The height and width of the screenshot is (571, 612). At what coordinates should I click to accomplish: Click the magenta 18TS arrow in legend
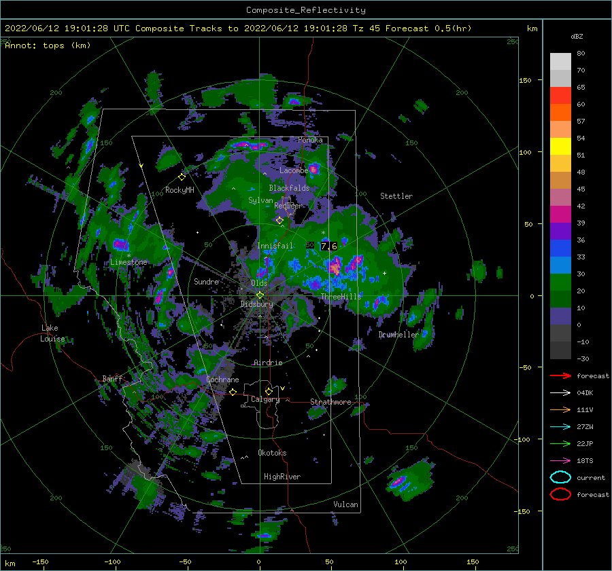(x=560, y=461)
